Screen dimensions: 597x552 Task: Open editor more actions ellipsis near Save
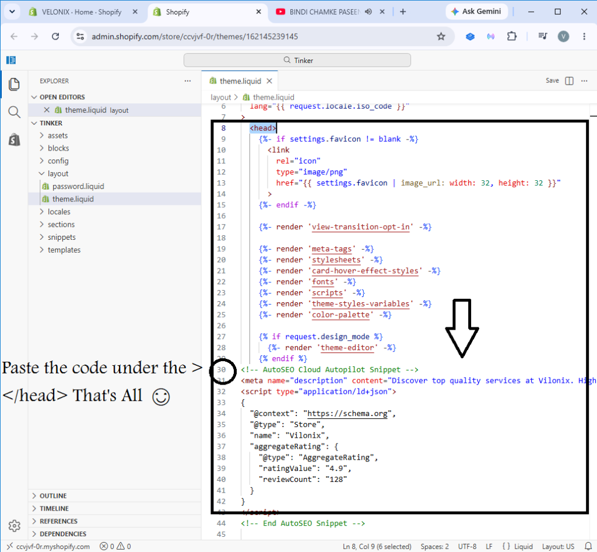click(x=584, y=81)
